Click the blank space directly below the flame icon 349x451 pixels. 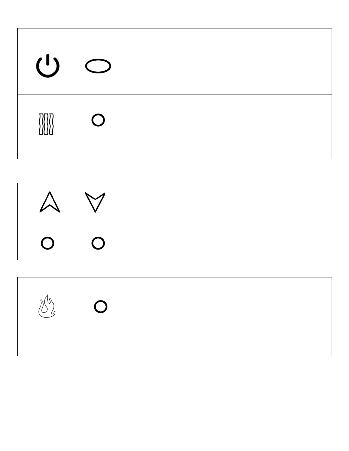tap(47, 336)
